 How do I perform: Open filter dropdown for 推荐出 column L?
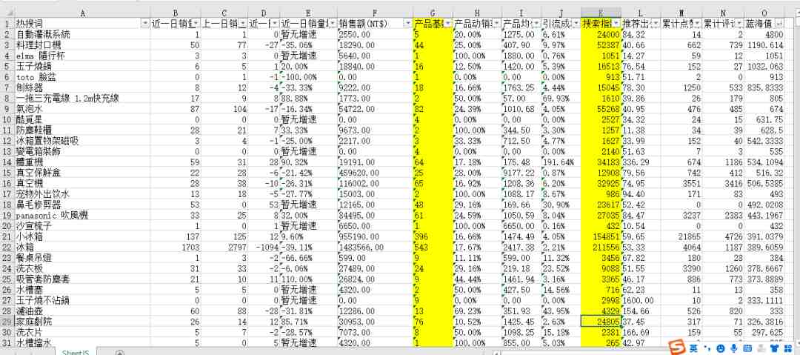coord(655,23)
